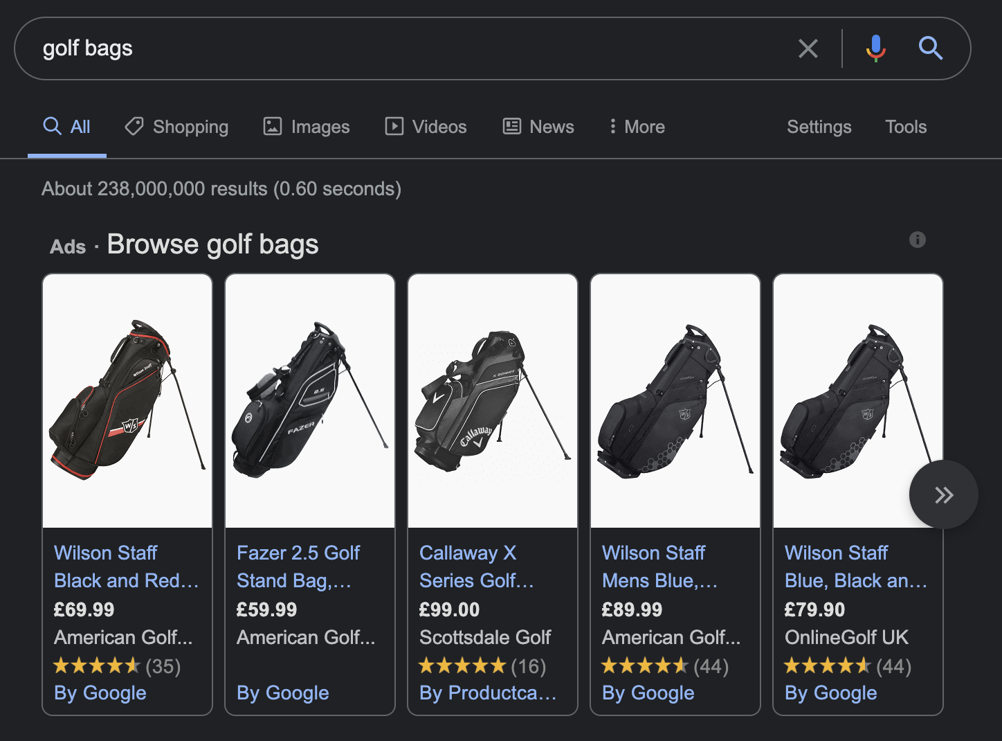The image size is (1002, 741).
Task: Click the ads info icon
Action: [x=918, y=240]
